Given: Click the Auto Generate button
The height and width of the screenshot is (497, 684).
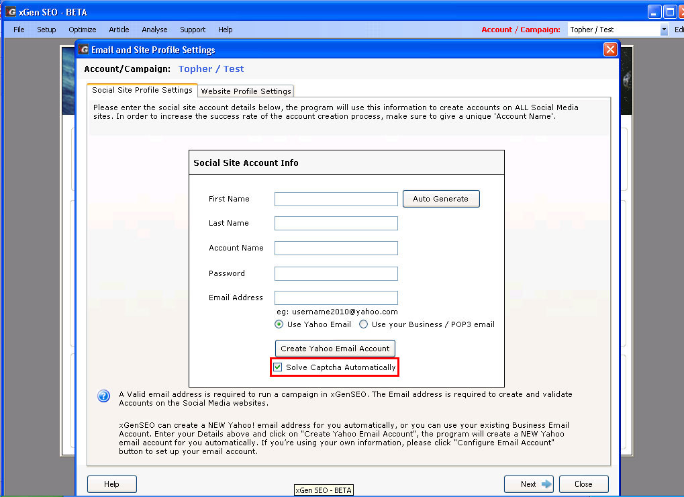Looking at the screenshot, I should 440,199.
